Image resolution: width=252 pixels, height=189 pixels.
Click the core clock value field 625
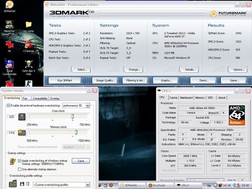point(12,117)
